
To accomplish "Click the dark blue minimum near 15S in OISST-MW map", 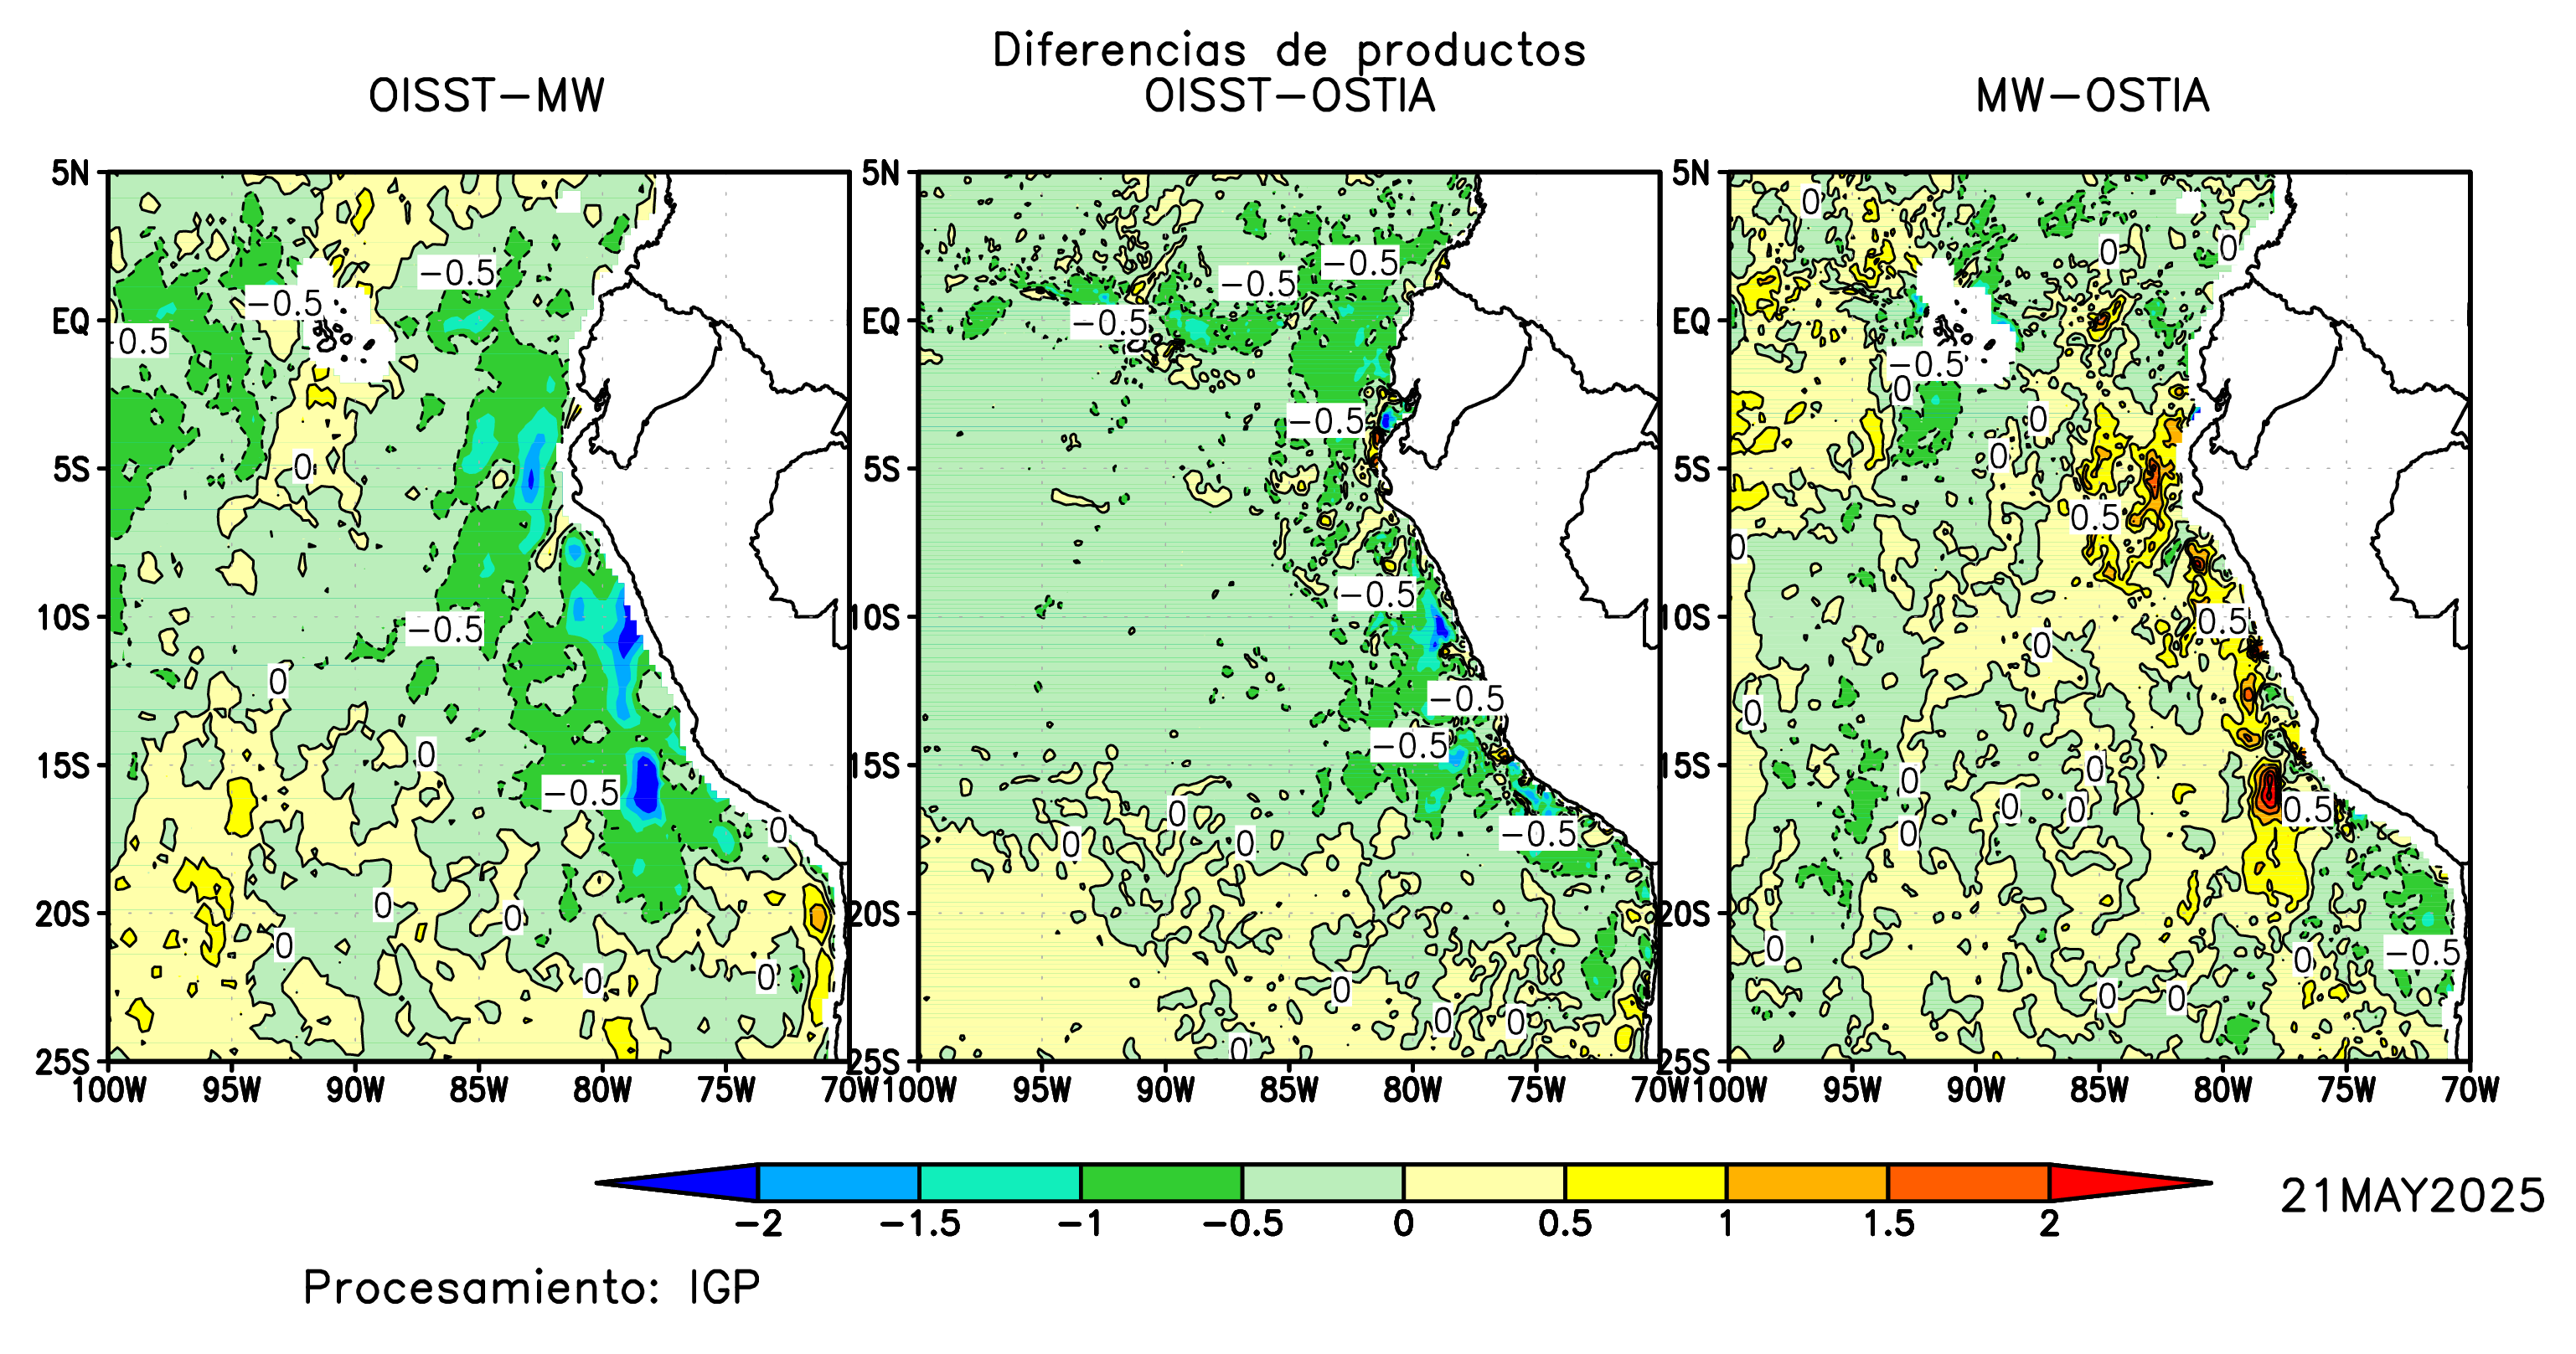I will point(646,785).
